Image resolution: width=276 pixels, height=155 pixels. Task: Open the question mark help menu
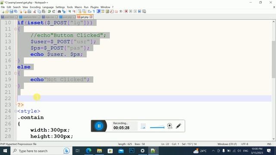point(113,7)
